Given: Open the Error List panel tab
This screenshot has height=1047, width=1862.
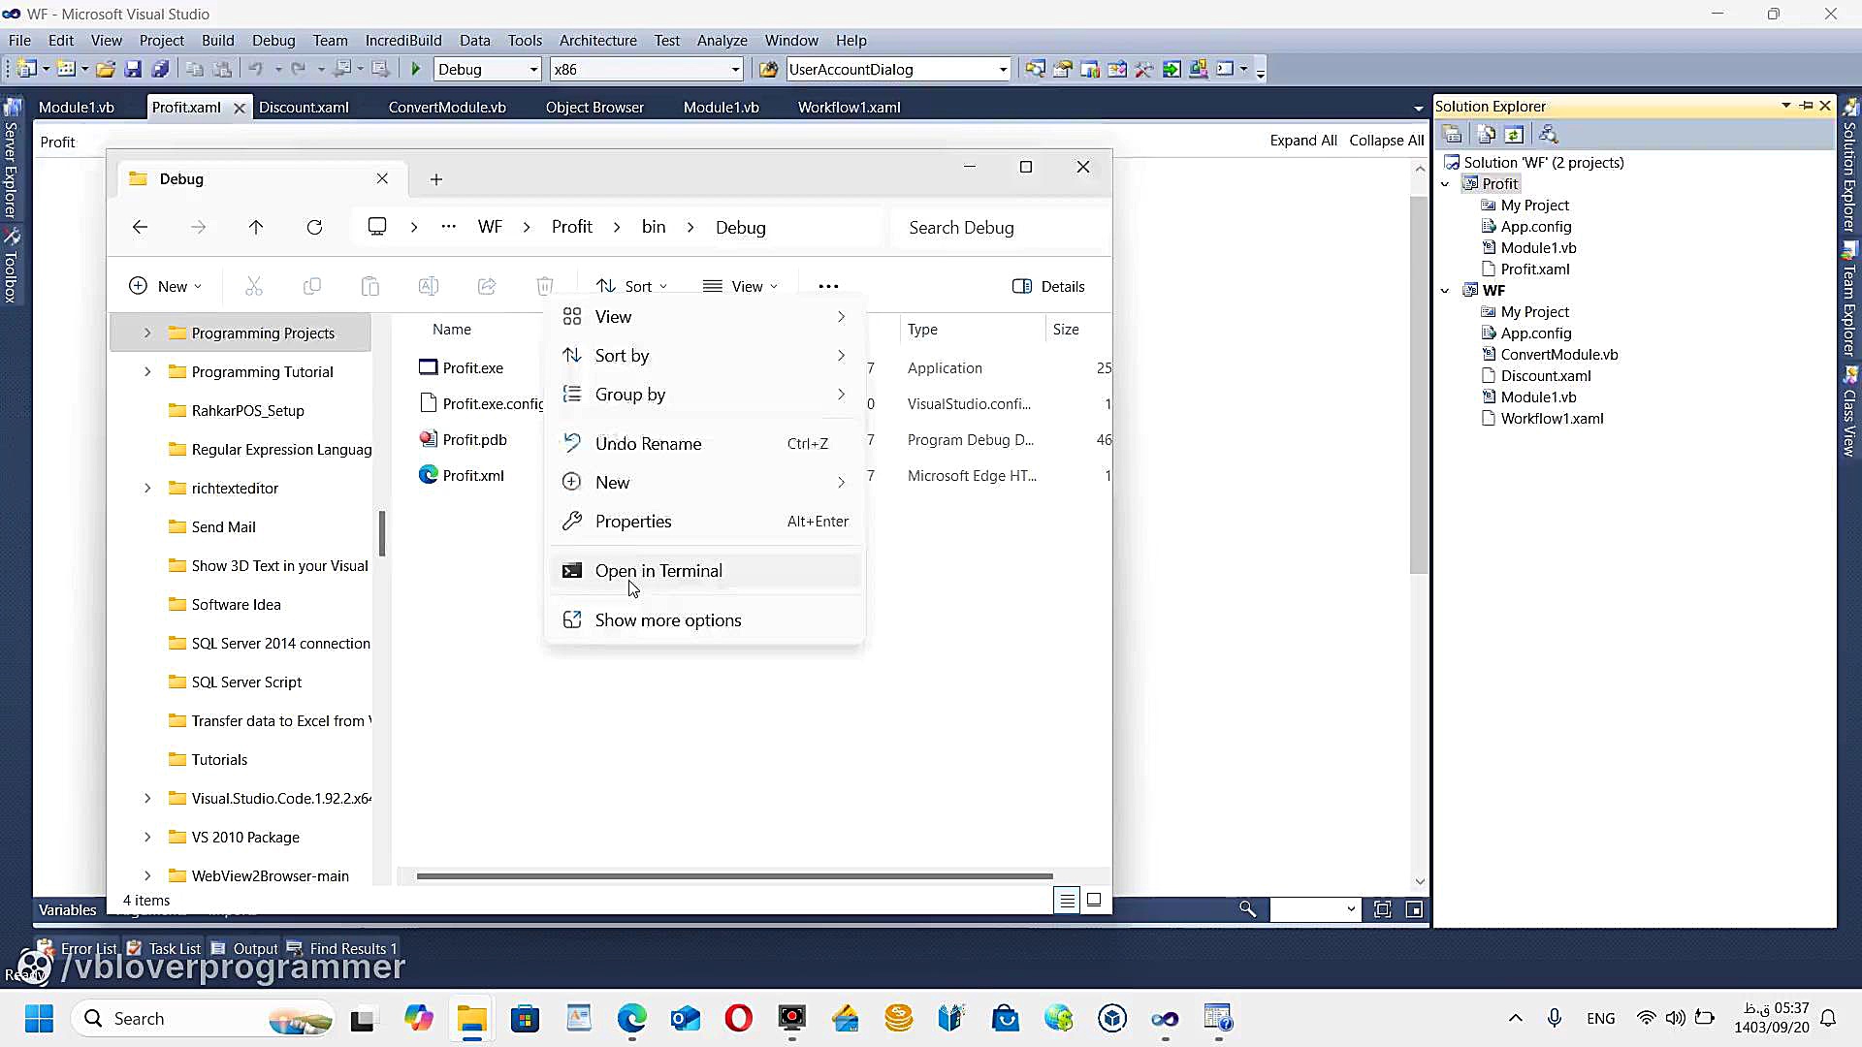Looking at the screenshot, I should 79,948.
